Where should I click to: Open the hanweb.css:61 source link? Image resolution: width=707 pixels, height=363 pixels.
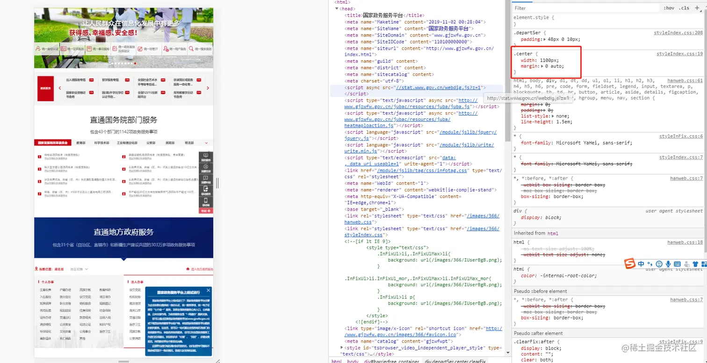point(685,80)
